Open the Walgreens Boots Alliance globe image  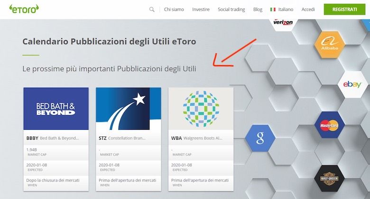(x=201, y=109)
